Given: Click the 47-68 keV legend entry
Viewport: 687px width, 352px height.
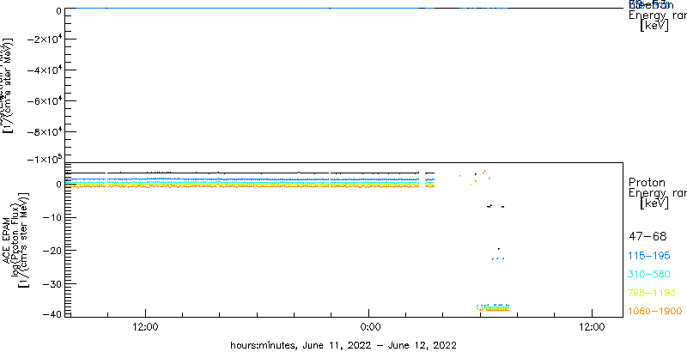Looking at the screenshot, I should coord(647,237).
